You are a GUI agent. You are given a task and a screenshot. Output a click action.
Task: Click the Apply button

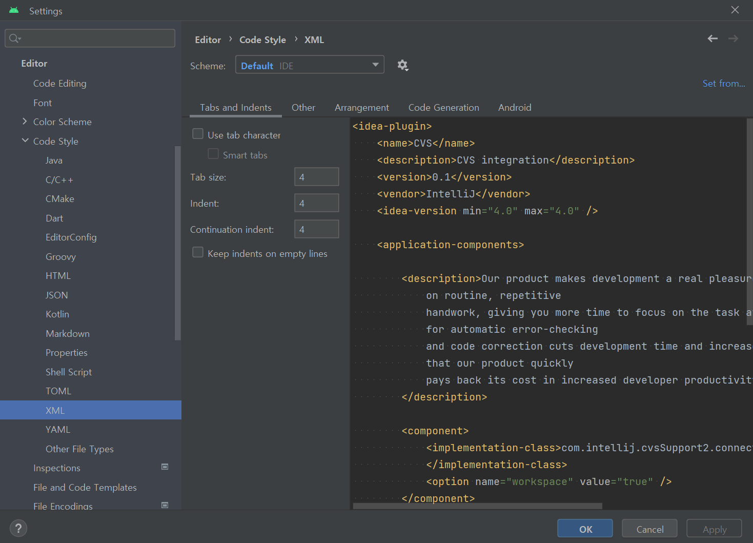coord(715,529)
